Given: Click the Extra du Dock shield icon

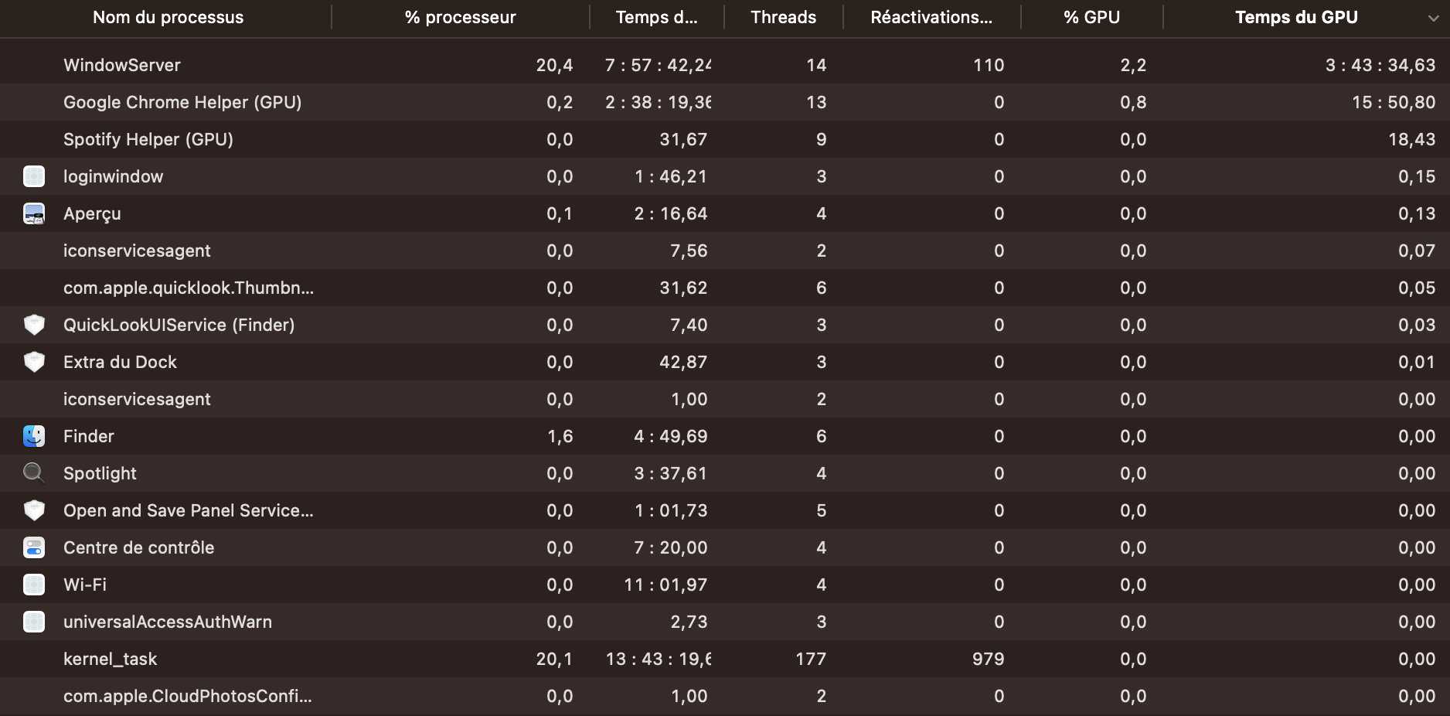Looking at the screenshot, I should pos(34,362).
